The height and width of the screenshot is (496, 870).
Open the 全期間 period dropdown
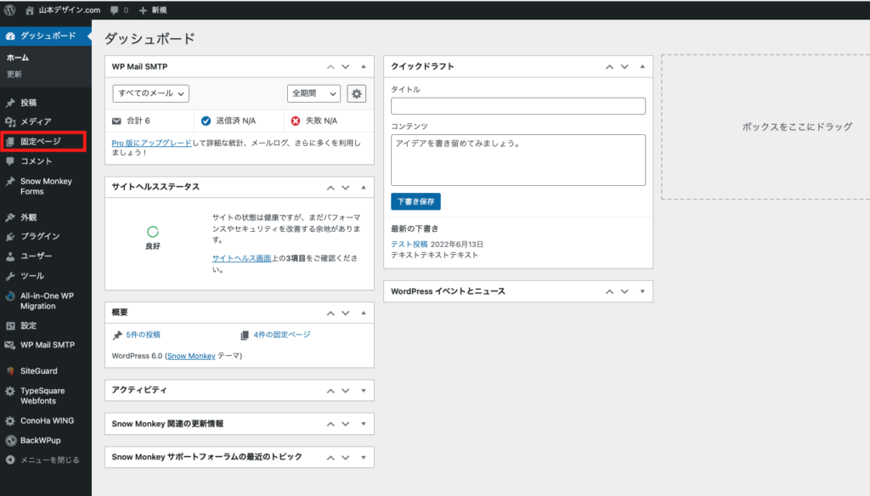tap(314, 93)
